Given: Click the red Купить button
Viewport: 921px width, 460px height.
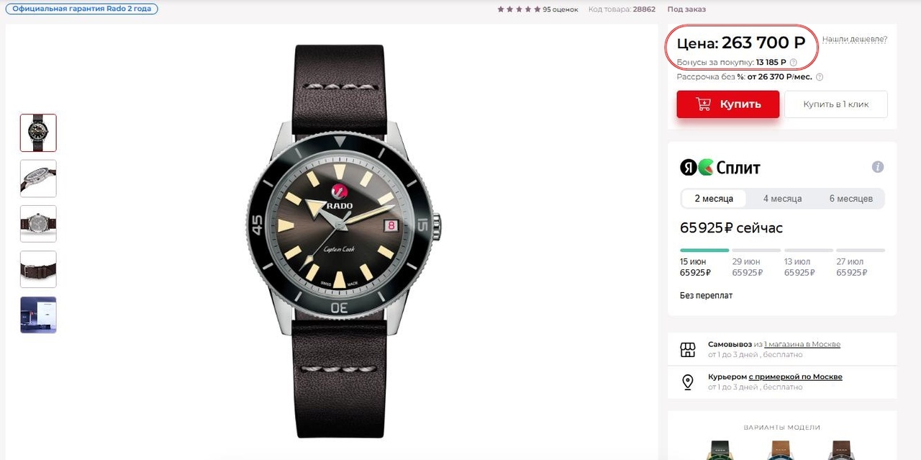Looking at the screenshot, I should coord(727,104).
